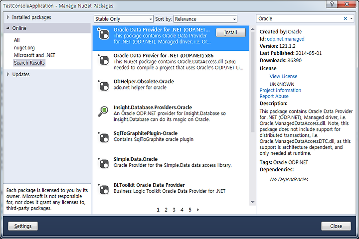Open the Settings button

point(23,226)
